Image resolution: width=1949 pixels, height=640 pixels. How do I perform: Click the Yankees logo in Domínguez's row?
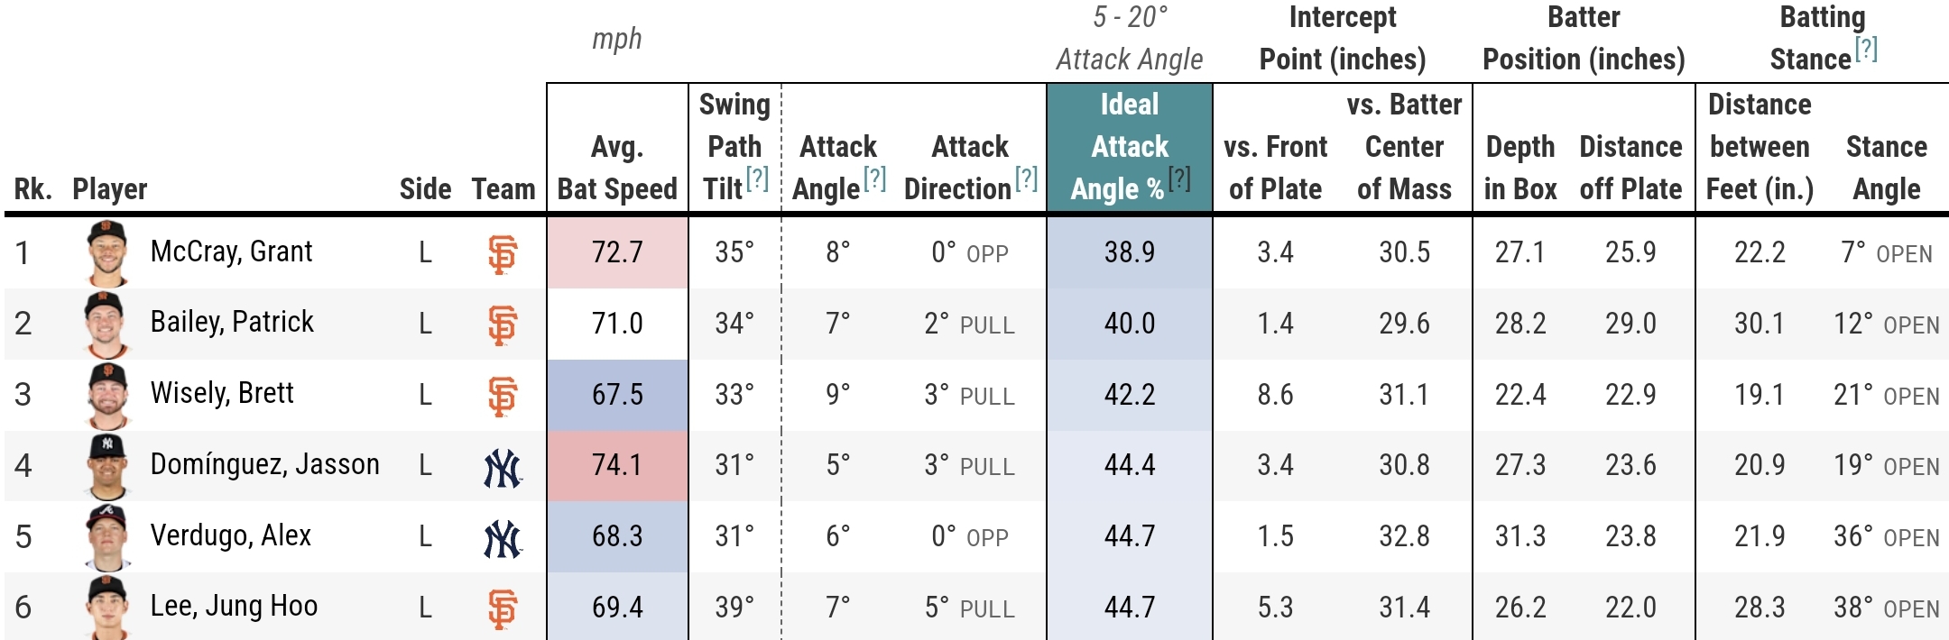502,467
